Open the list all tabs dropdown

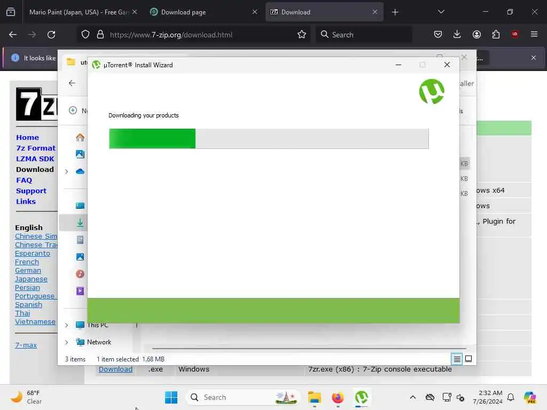[x=441, y=12]
